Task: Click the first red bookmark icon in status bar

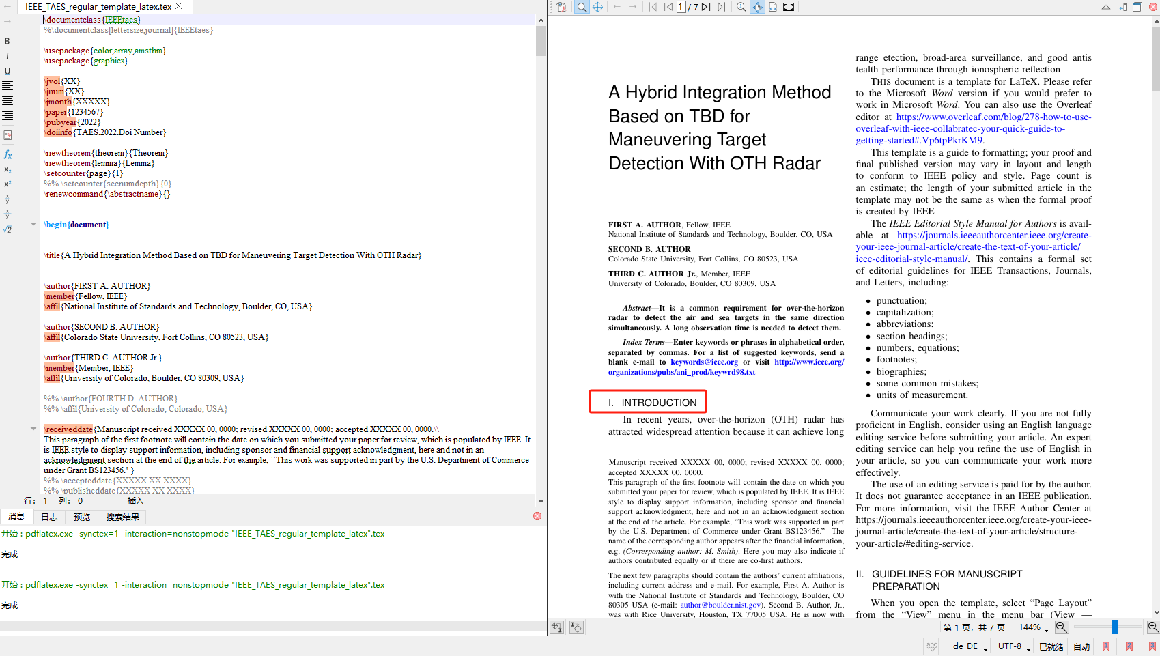Action: pos(1106,646)
